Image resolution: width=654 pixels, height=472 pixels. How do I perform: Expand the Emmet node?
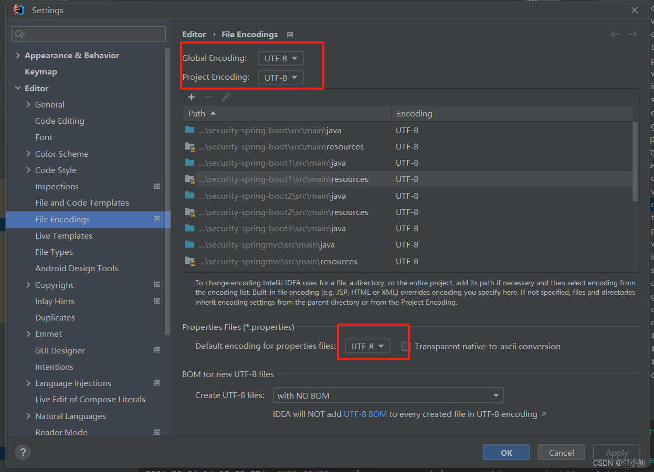(28, 334)
